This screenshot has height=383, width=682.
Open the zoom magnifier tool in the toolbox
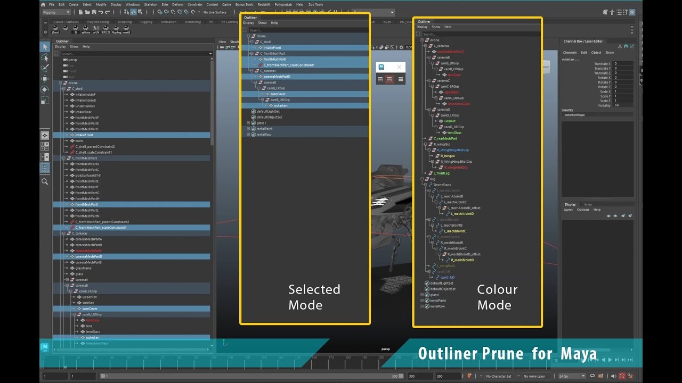tap(45, 181)
